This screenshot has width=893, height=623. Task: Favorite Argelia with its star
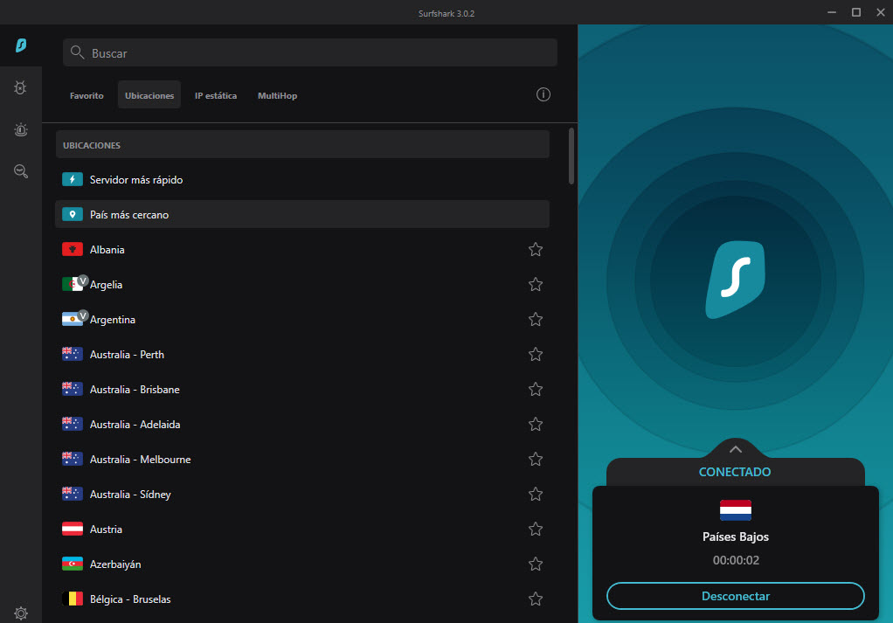pyautogui.click(x=536, y=284)
